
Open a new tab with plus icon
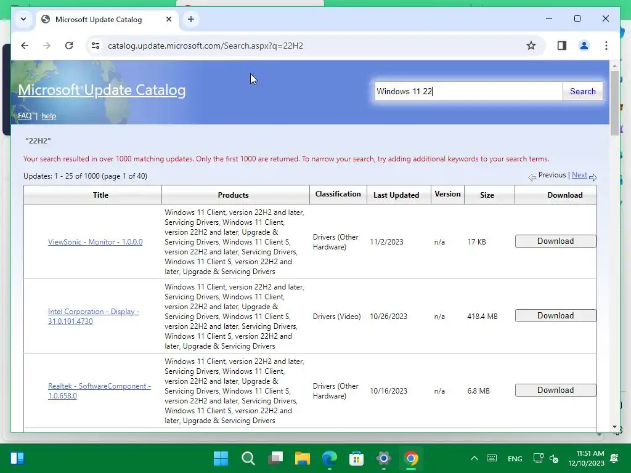pos(191,19)
